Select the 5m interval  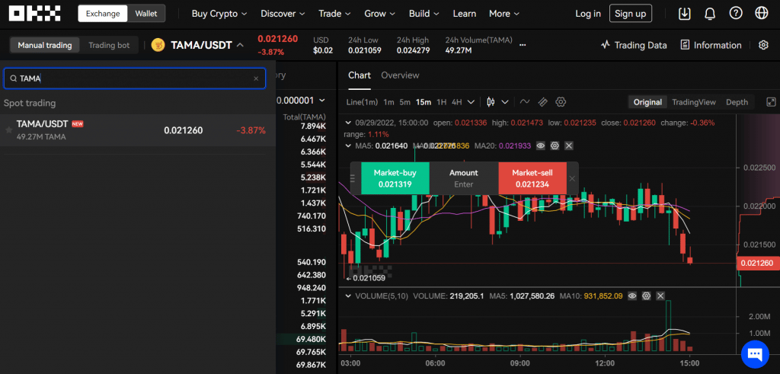[405, 102]
